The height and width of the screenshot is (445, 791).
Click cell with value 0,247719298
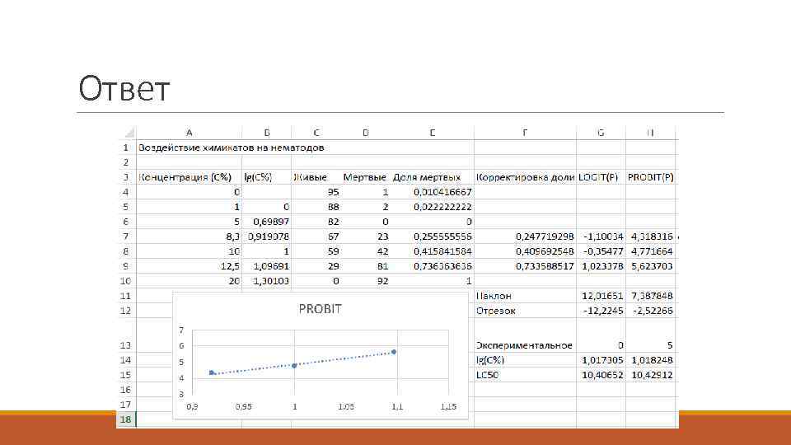coord(525,237)
